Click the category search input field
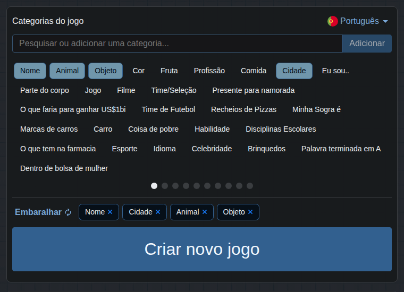 point(178,44)
